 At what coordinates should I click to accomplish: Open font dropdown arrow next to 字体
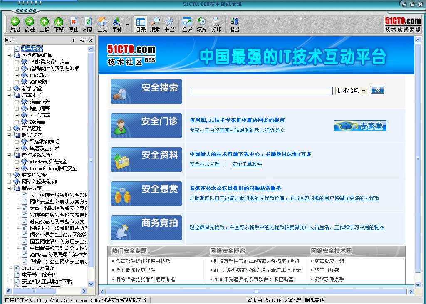[x=127, y=25]
